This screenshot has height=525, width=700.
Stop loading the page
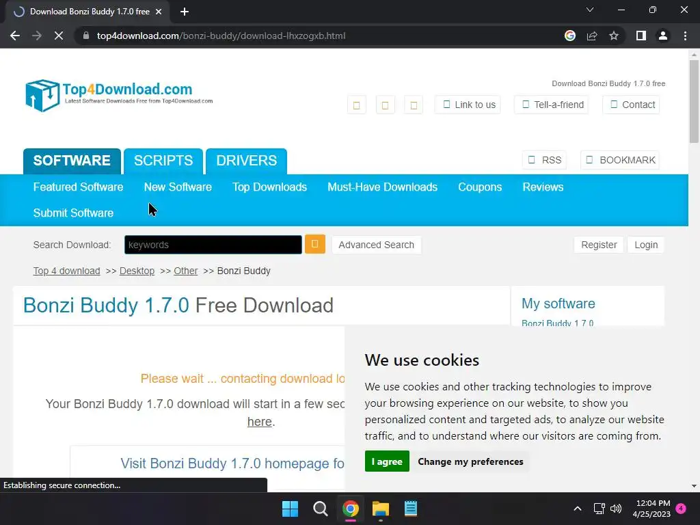click(59, 36)
